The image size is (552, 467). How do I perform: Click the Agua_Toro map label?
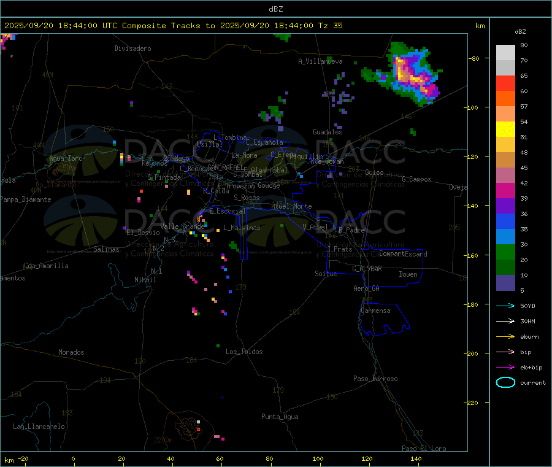click(x=66, y=158)
